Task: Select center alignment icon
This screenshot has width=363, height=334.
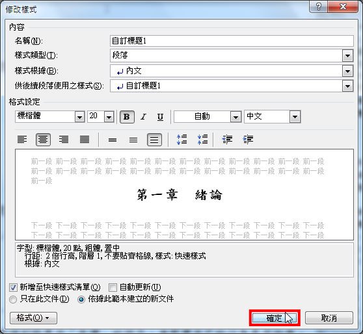Action: (43, 140)
